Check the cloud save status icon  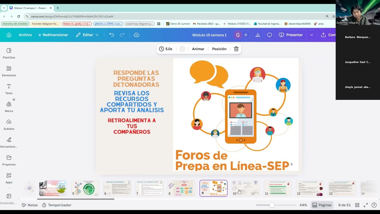coord(137,35)
